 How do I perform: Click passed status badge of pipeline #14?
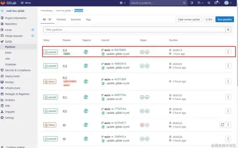tap(51, 52)
